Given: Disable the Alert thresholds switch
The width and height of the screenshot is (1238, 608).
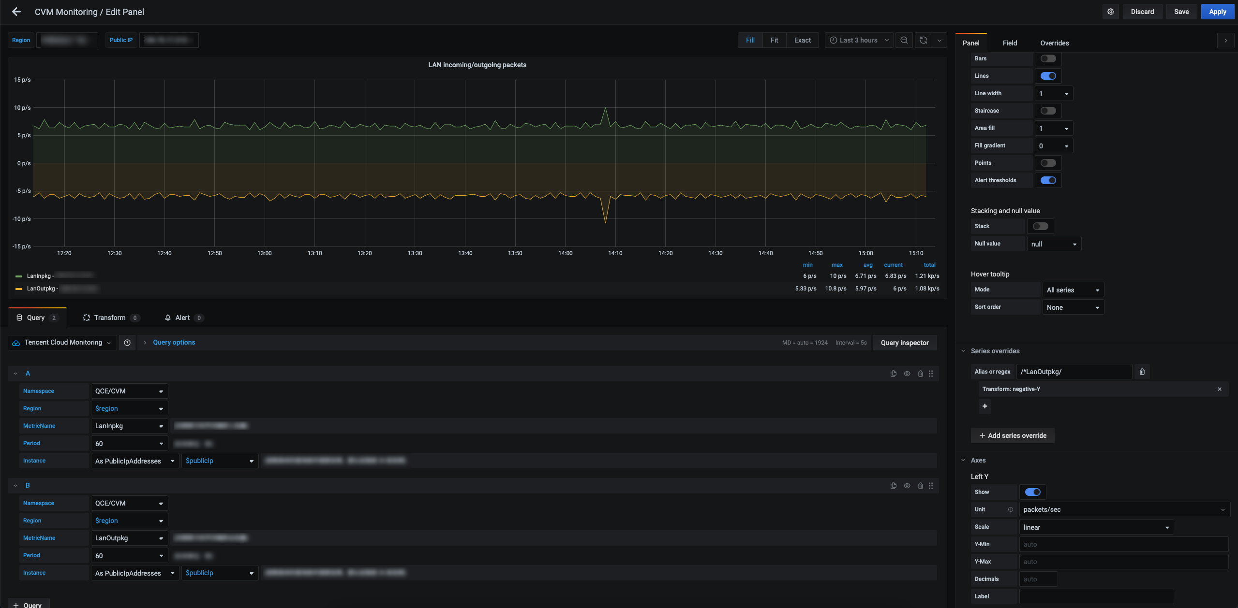Looking at the screenshot, I should click(1048, 180).
